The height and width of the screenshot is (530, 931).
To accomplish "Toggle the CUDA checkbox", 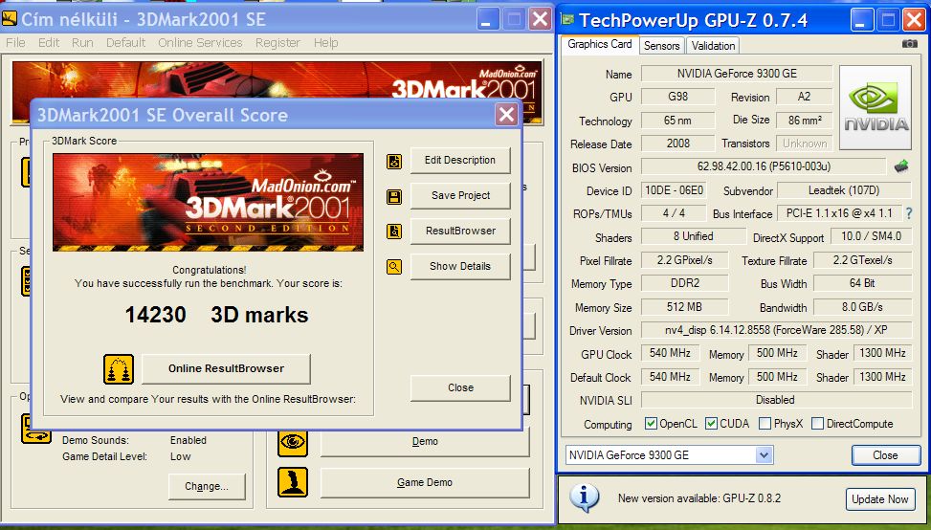I will tap(711, 424).
